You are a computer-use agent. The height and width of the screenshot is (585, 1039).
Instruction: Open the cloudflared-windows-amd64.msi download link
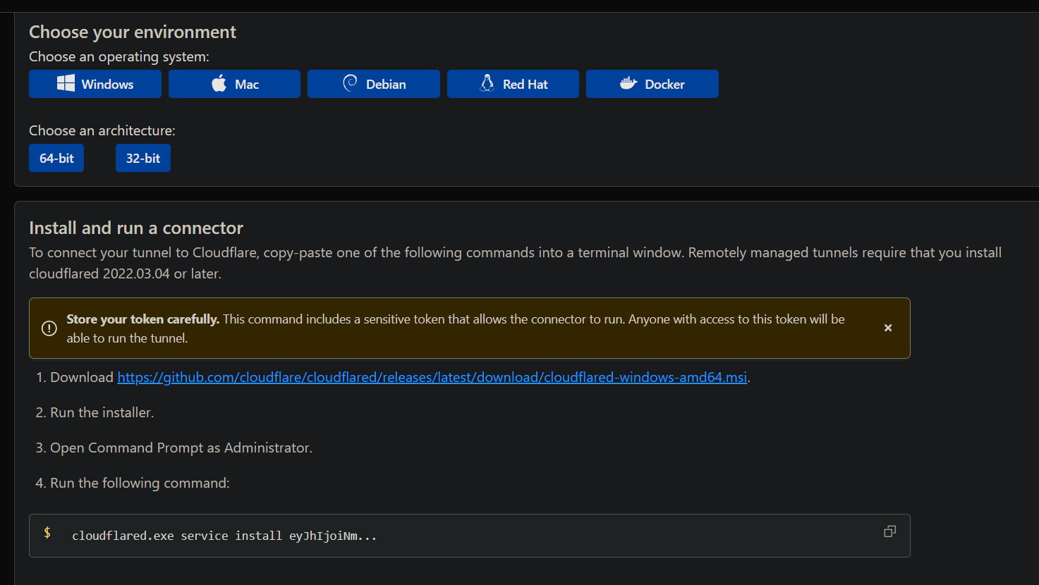(x=432, y=377)
